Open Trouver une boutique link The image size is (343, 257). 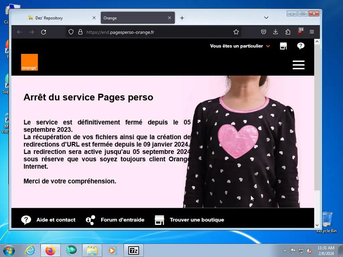[197, 220]
